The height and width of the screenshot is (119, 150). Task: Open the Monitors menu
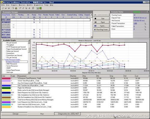pyautogui.click(x=22, y=5)
